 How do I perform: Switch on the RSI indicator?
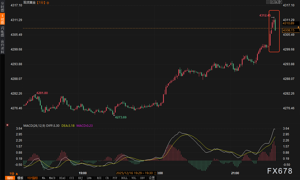(99, 178)
